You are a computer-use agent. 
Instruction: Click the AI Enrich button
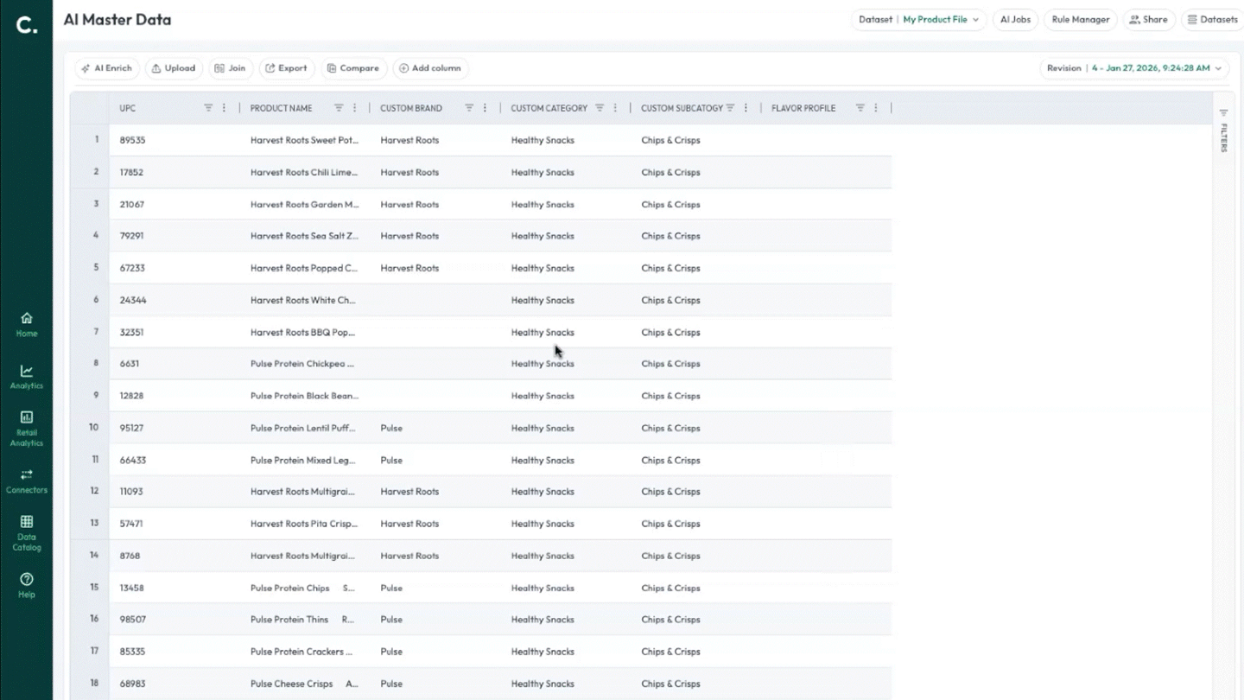[x=107, y=68]
